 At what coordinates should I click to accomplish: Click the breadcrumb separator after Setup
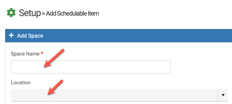tap(43, 13)
